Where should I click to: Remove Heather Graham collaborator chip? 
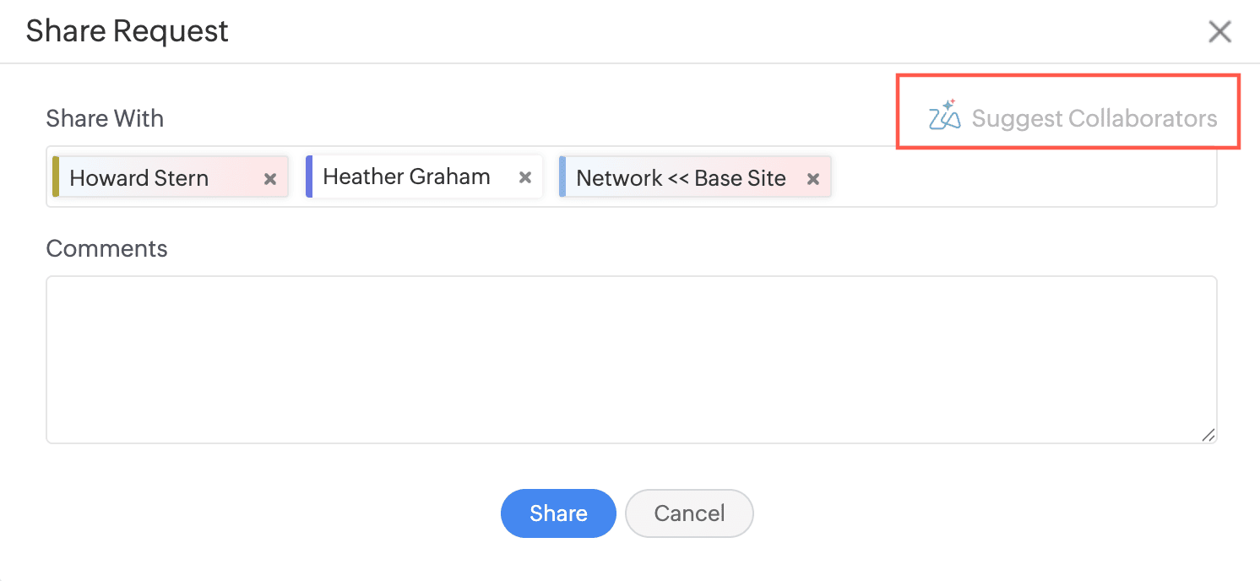[x=524, y=177]
